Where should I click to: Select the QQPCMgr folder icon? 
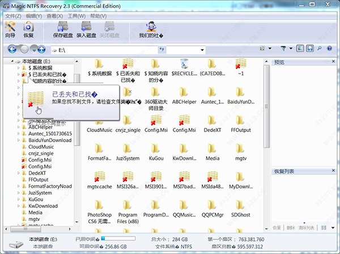(212, 208)
